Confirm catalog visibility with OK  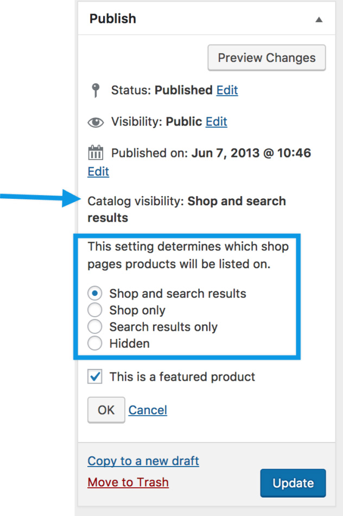(x=106, y=410)
